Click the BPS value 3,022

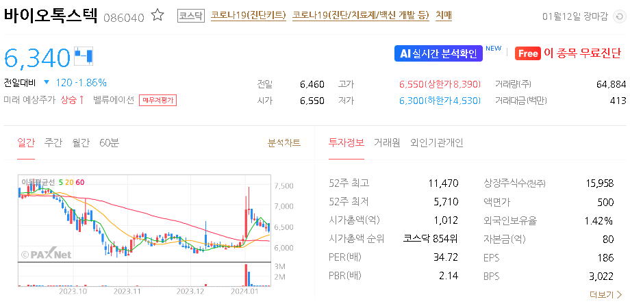[x=602, y=276]
